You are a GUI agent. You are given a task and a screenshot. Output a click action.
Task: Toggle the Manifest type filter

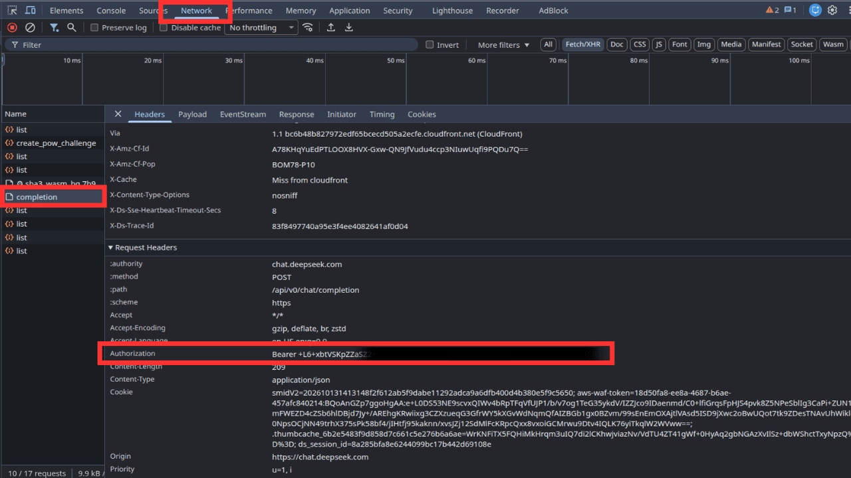[766, 44]
